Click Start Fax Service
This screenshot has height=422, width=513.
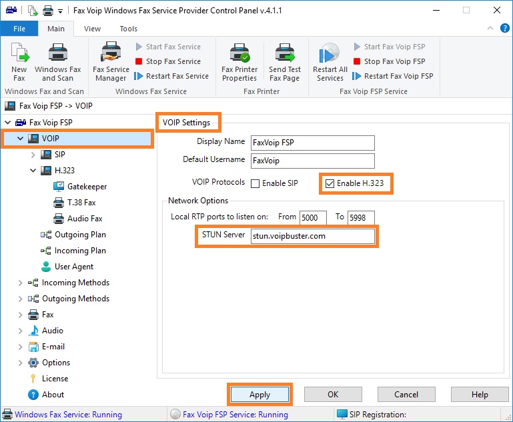click(168, 47)
